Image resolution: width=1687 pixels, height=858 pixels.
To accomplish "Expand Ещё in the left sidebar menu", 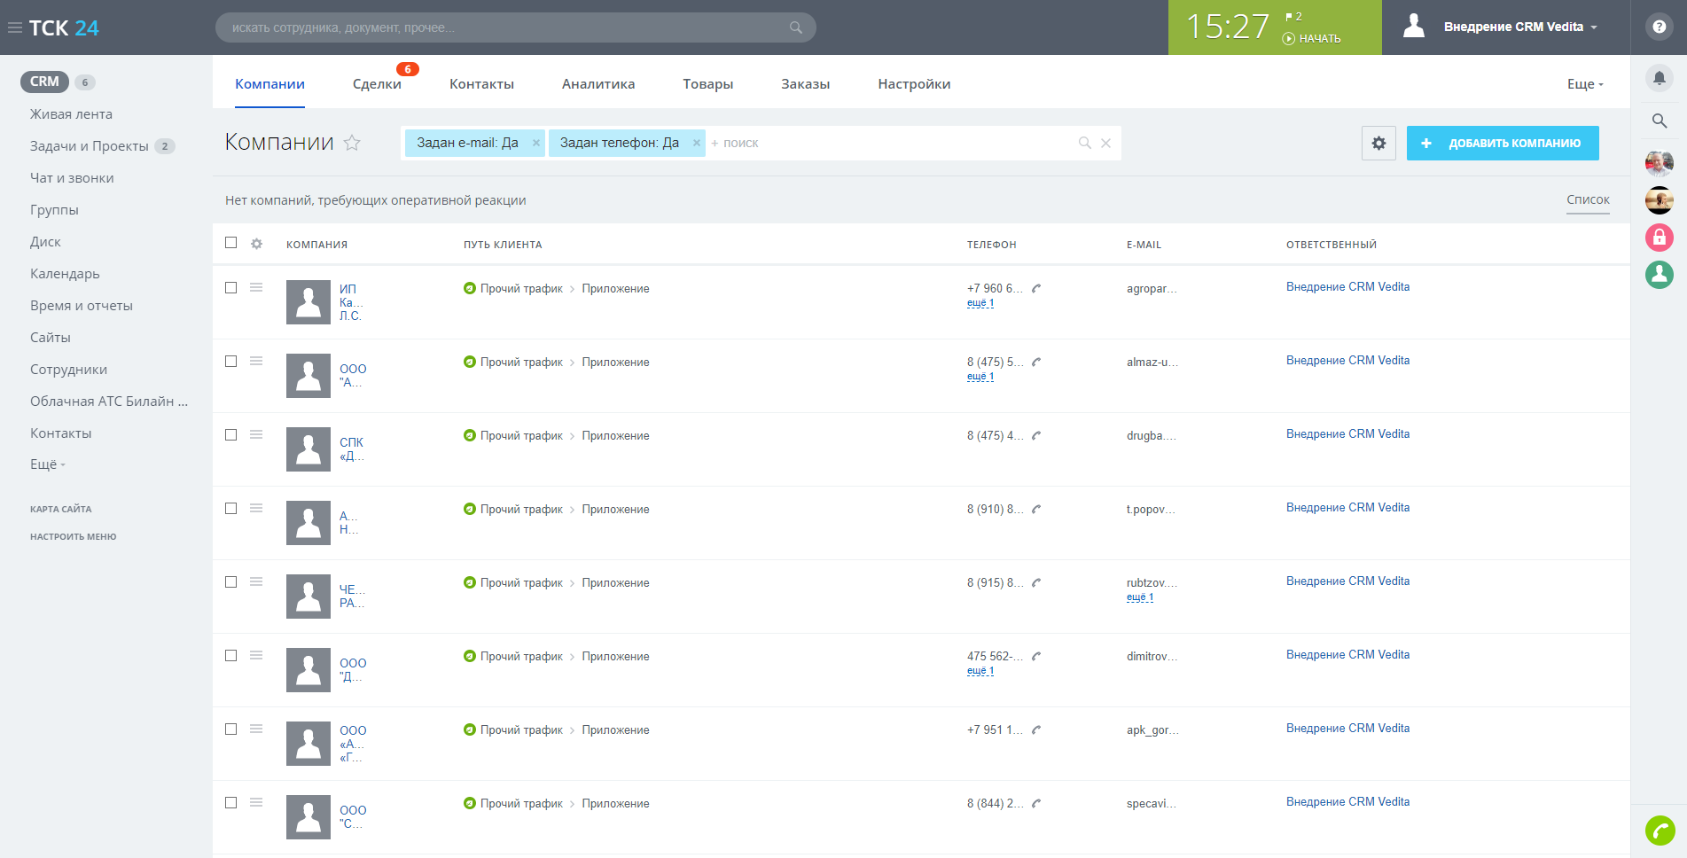I will pos(48,464).
